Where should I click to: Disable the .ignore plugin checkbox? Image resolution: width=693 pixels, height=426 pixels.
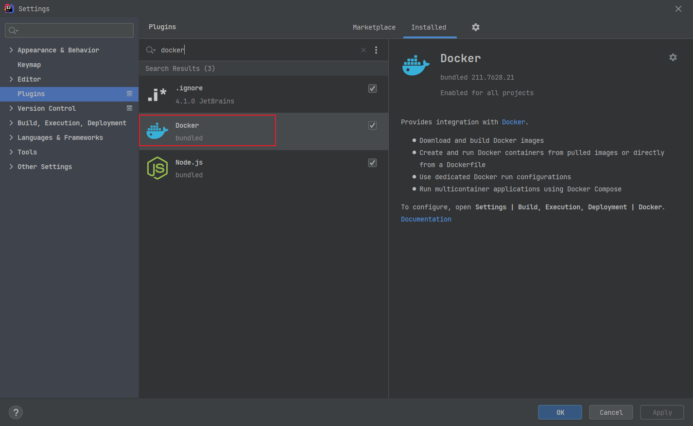pyautogui.click(x=373, y=88)
